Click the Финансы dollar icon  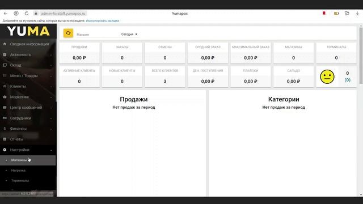point(5,129)
